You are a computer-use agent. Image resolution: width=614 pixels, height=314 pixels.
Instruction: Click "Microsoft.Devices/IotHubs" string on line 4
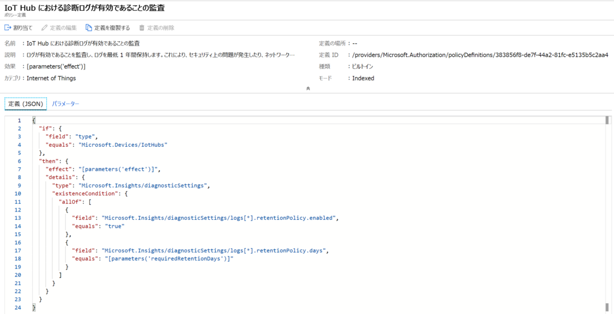(x=122, y=144)
